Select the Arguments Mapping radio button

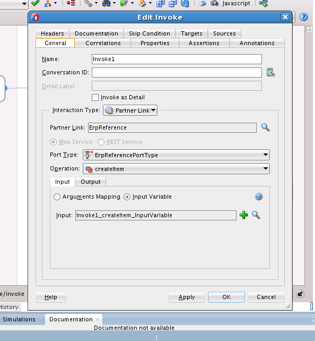[57, 197]
